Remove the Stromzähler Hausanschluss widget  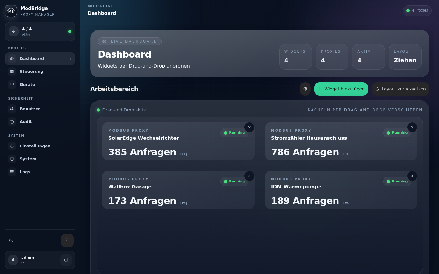pos(412,127)
